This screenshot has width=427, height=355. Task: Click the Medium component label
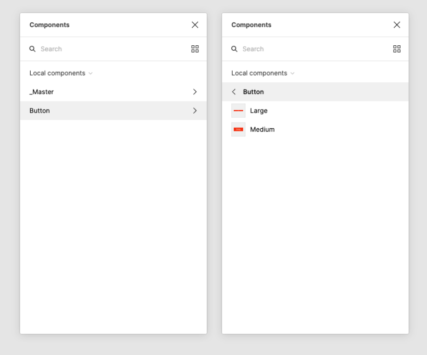[262, 129]
